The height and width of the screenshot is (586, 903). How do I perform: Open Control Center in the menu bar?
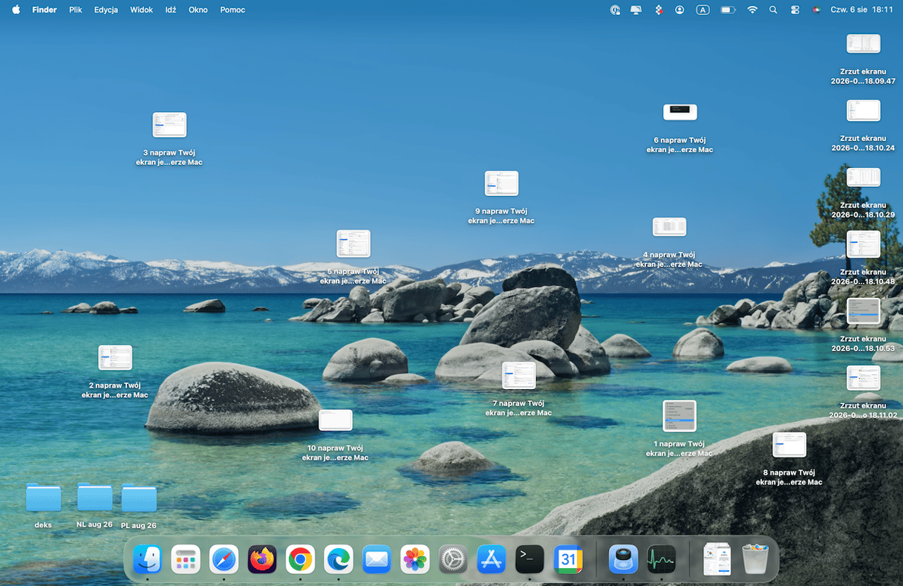(x=795, y=10)
